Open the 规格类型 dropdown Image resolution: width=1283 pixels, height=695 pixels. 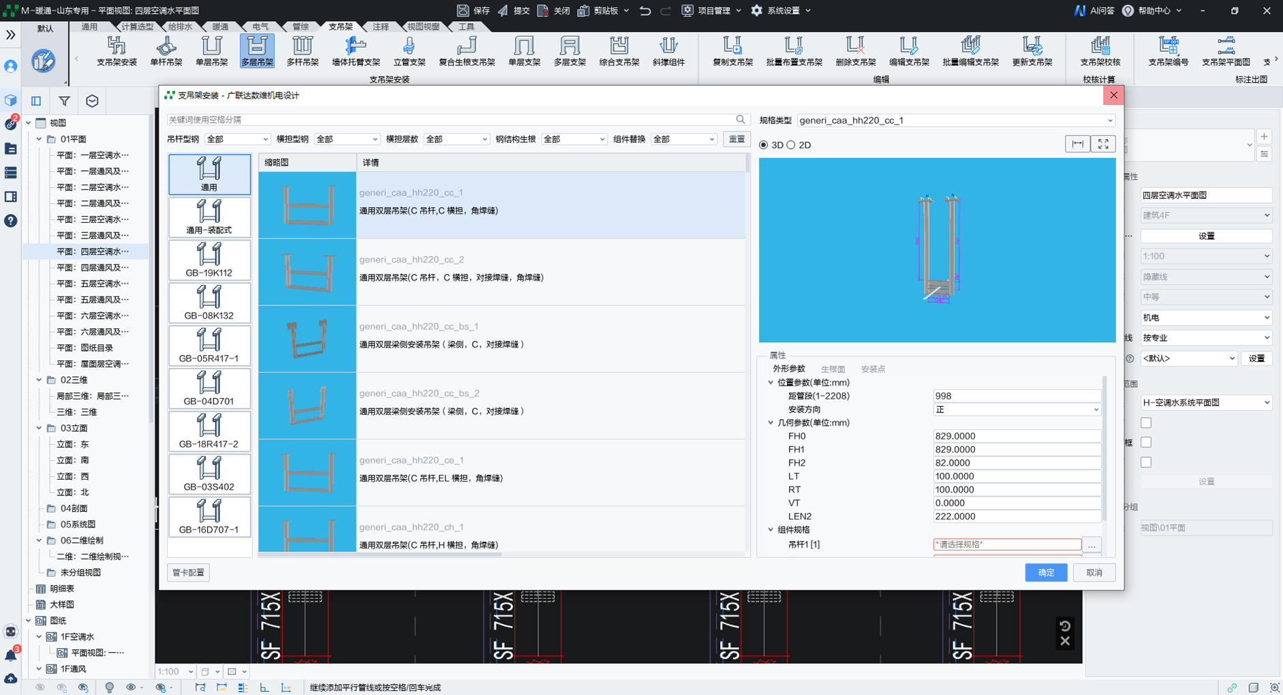(x=956, y=121)
